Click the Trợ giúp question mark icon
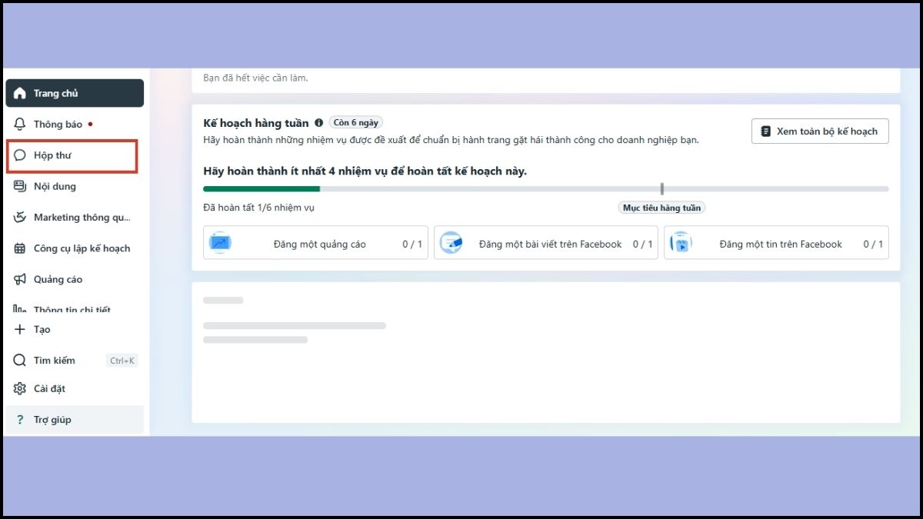 click(x=20, y=420)
